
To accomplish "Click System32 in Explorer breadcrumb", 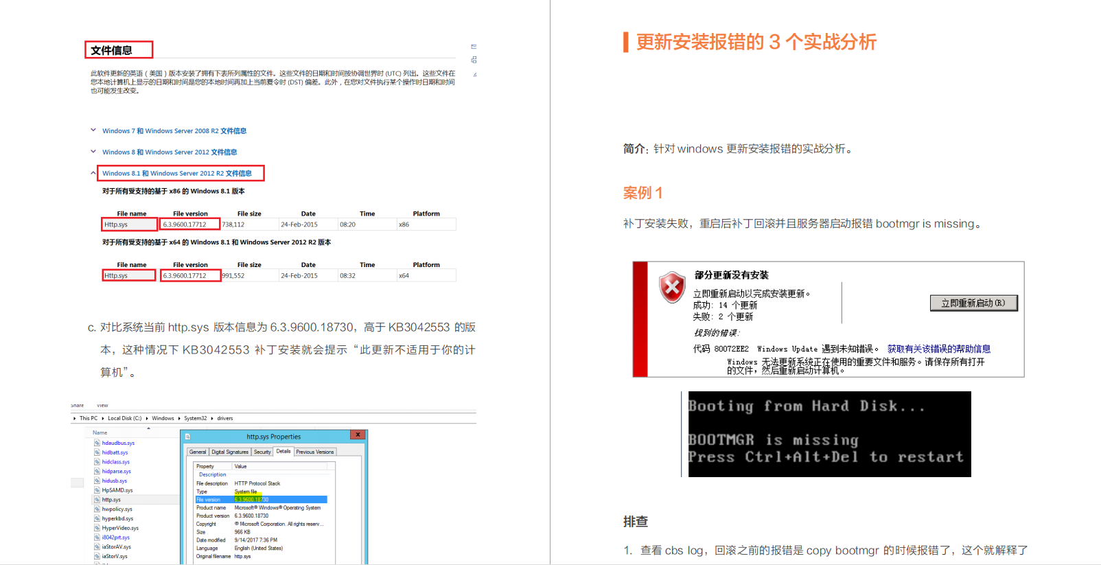I will (x=195, y=418).
